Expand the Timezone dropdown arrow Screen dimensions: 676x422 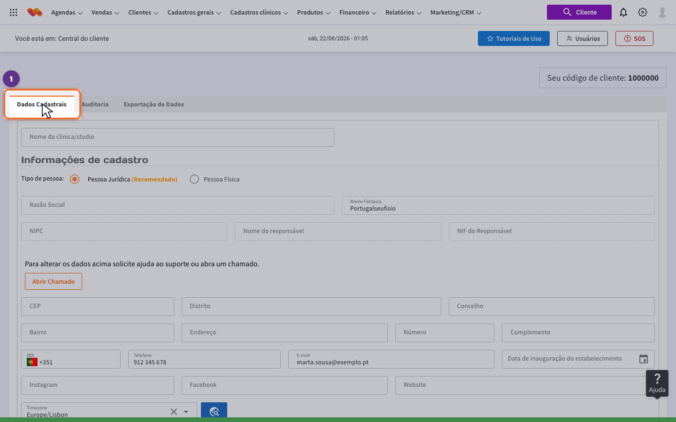pos(186,412)
